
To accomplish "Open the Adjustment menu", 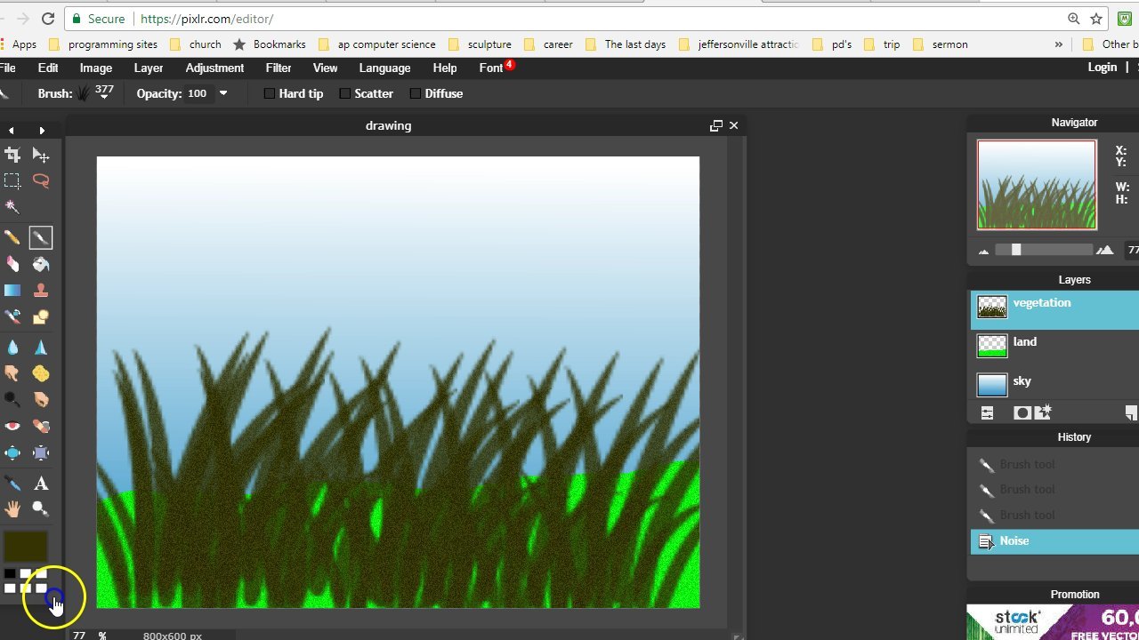I will tap(214, 68).
